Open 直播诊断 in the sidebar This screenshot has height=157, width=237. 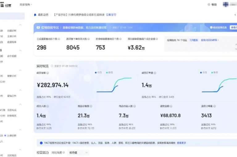pos(12,30)
